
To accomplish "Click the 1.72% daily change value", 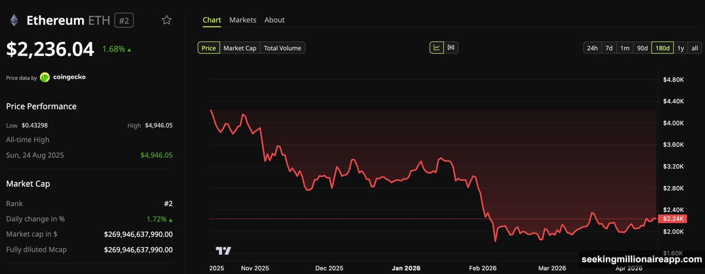I will [x=160, y=219].
